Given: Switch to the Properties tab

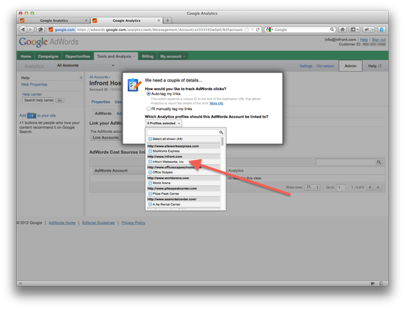Looking at the screenshot, I should pos(101,102).
